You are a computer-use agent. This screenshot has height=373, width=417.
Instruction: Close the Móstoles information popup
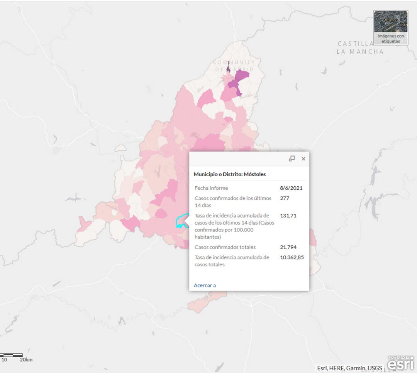coord(303,158)
